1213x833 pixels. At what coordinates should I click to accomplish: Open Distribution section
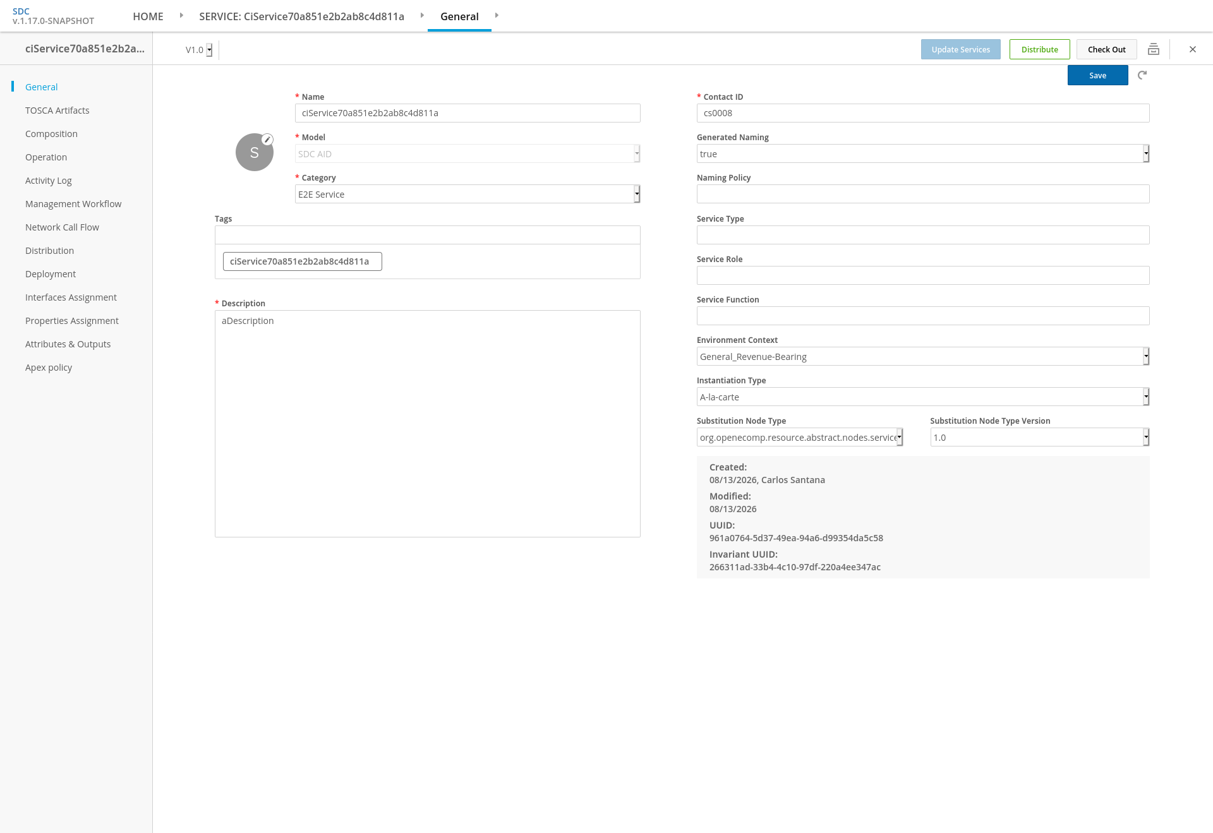click(x=49, y=251)
